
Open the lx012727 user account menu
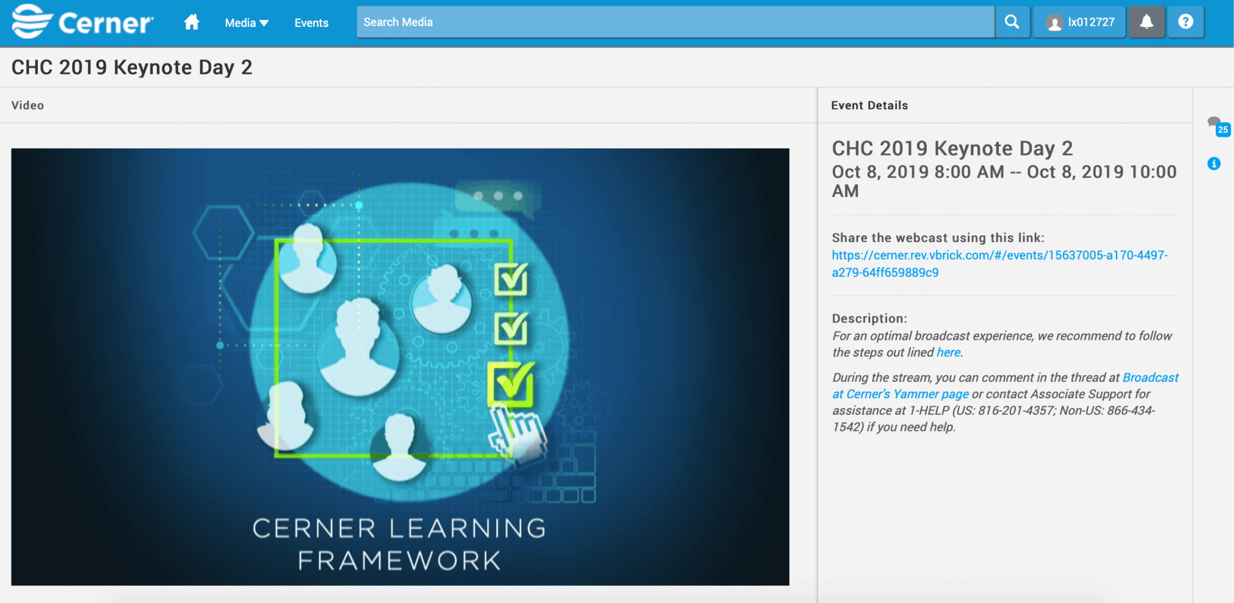(1080, 22)
